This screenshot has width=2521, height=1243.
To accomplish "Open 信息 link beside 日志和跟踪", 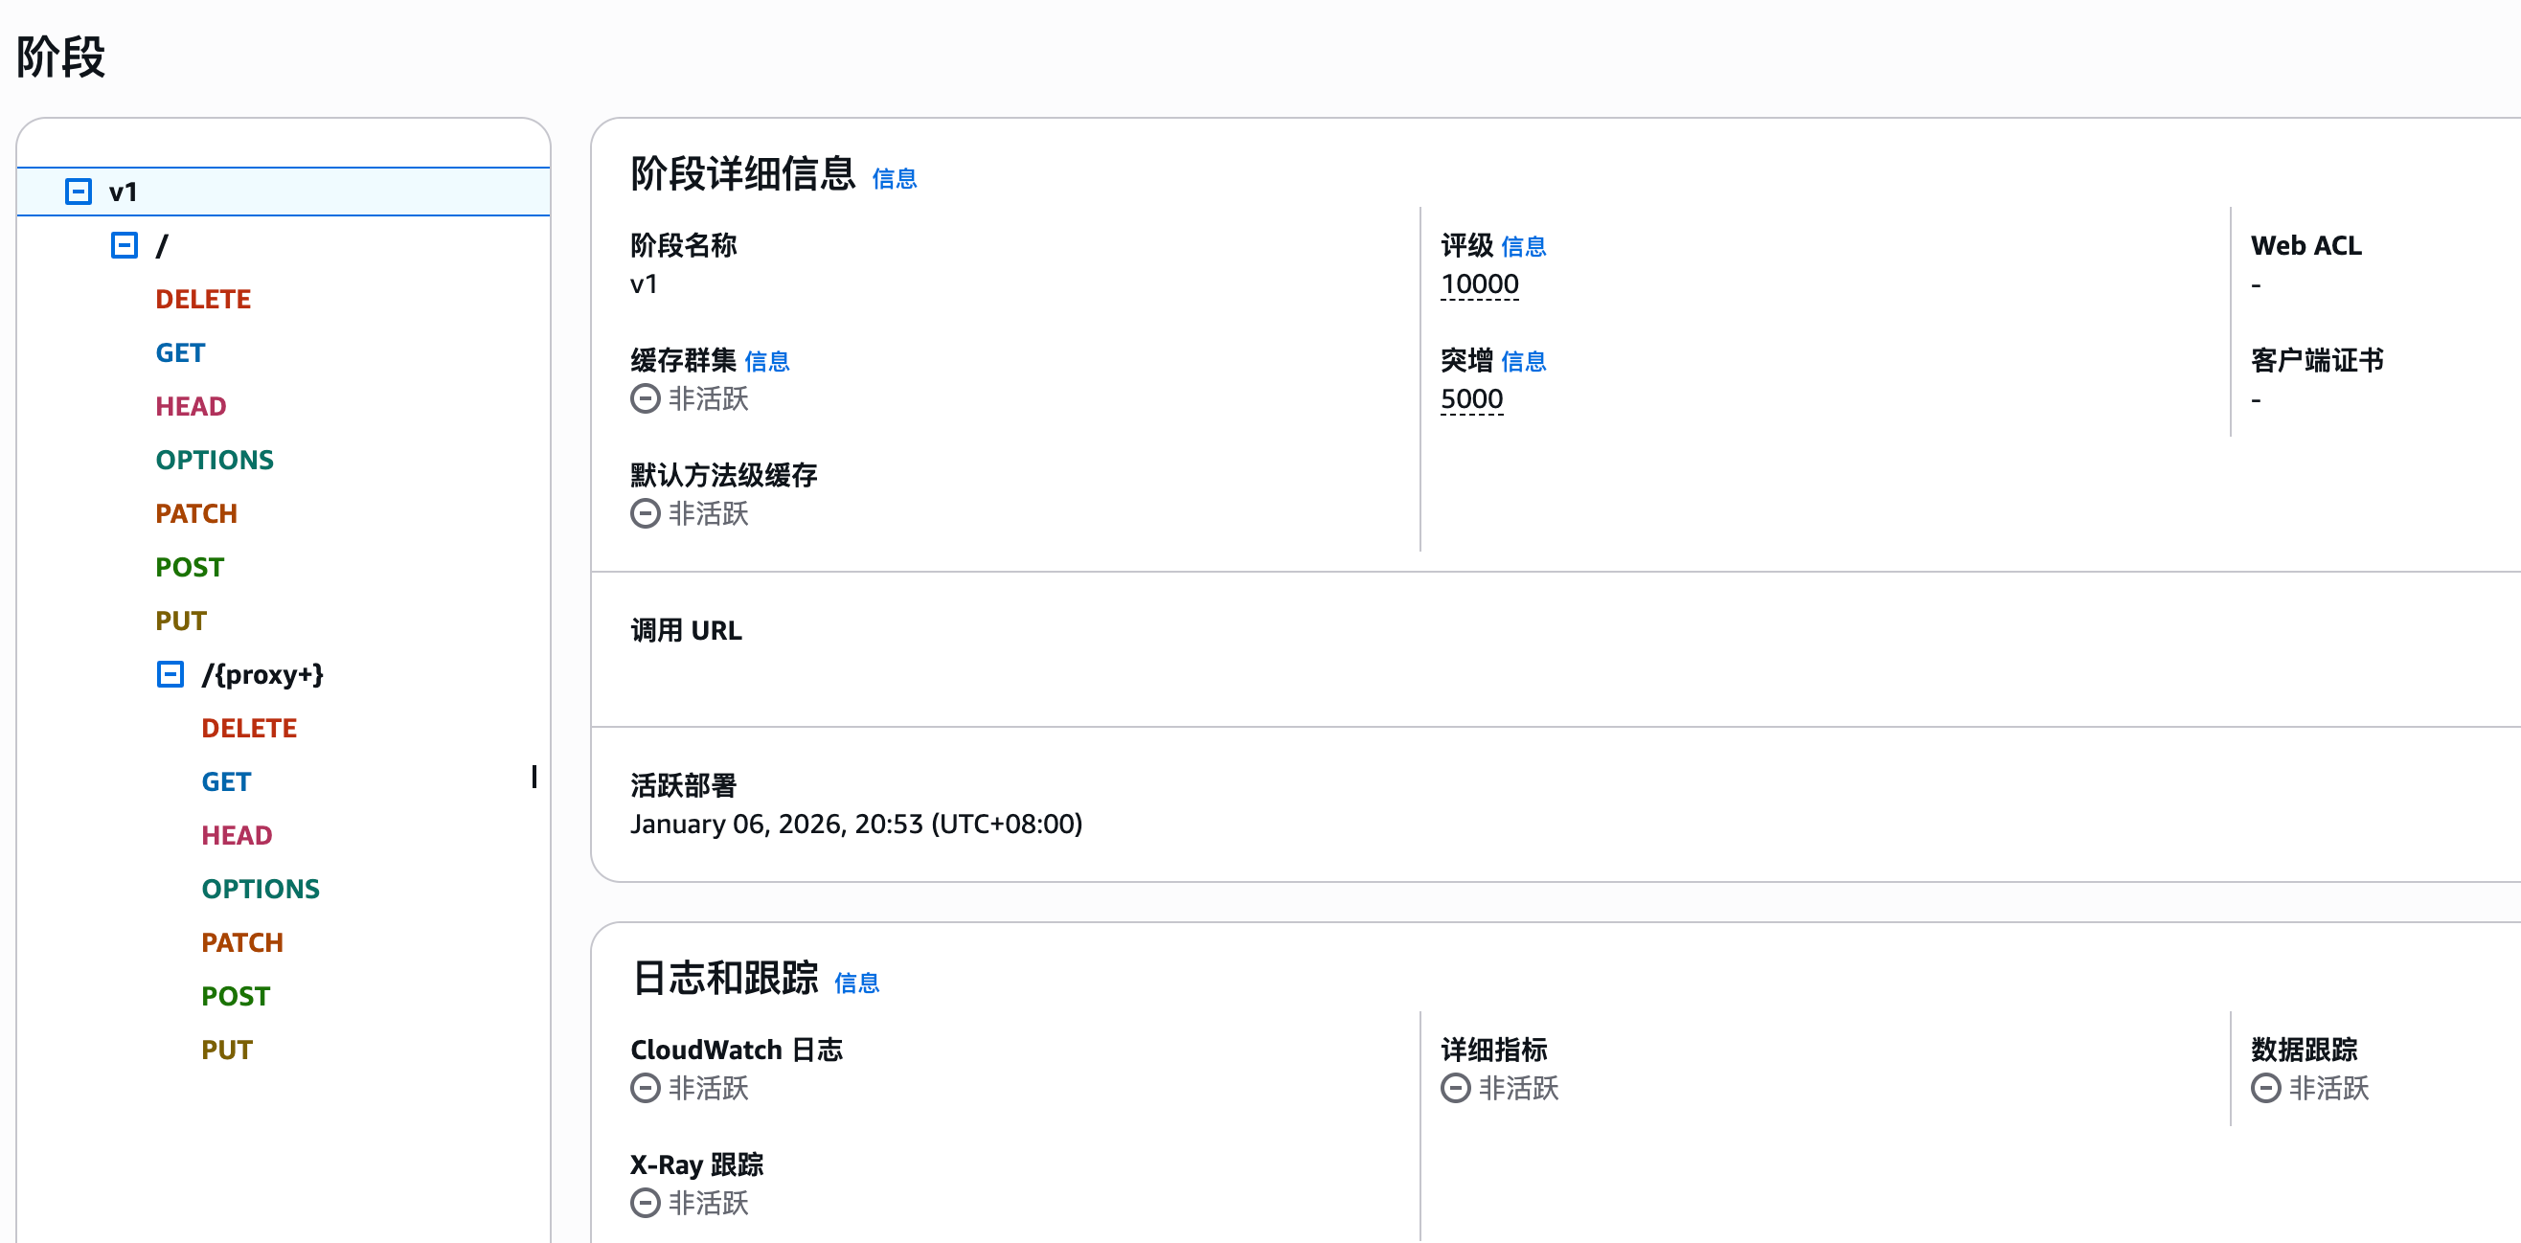I will [856, 983].
